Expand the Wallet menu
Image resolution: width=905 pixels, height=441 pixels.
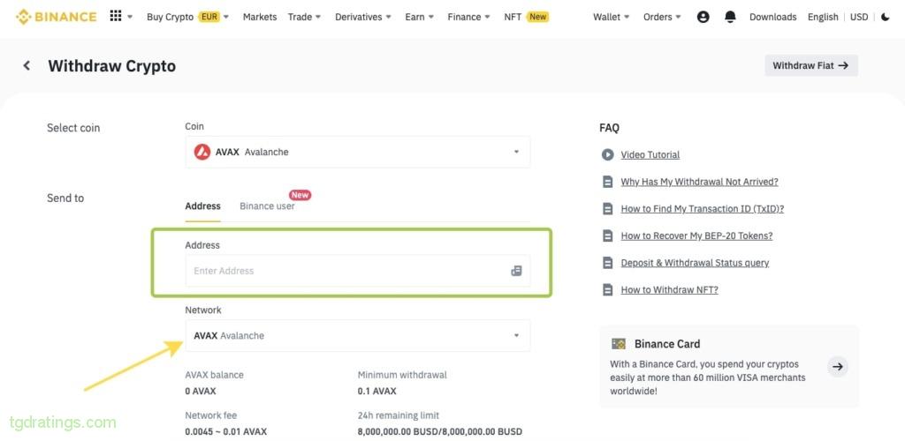pos(612,18)
